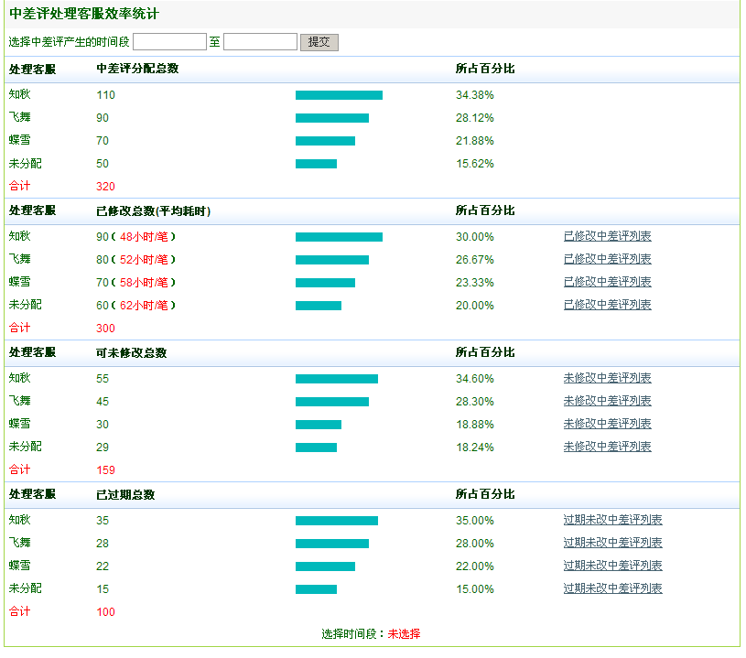Click the 中差评分配总数 column header
Viewport: 746px width, 658px height.
coord(137,69)
